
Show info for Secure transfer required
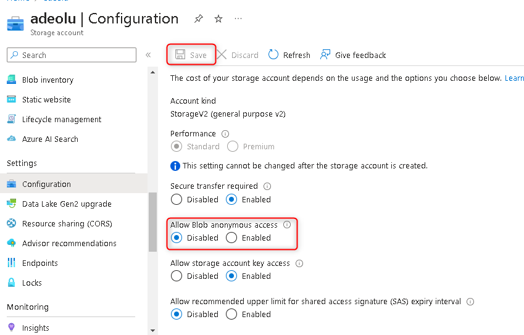(267, 186)
